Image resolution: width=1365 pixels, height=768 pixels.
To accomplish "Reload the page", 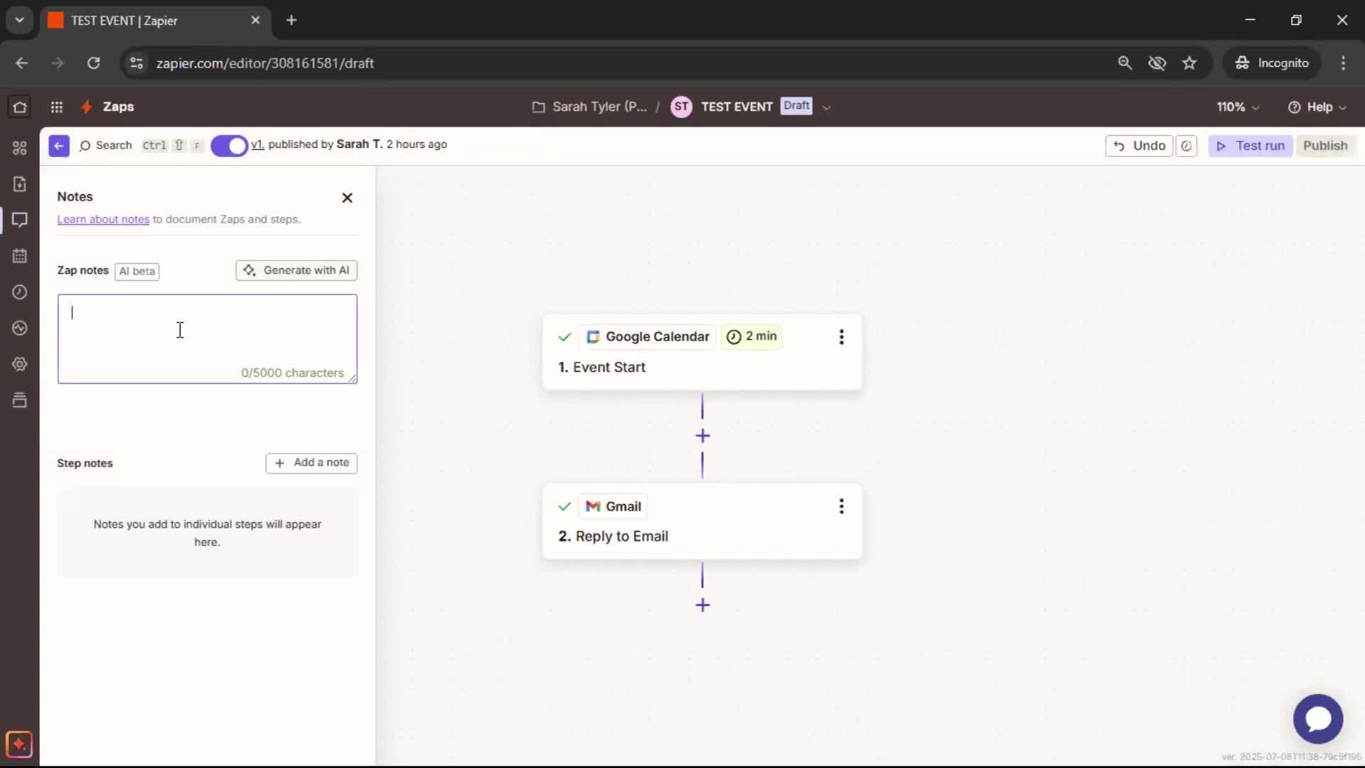I will (x=93, y=63).
